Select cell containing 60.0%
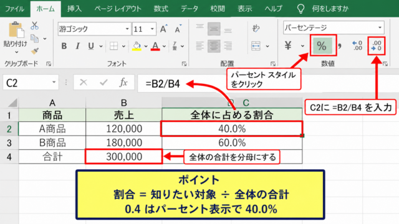The image size is (399, 224). click(x=232, y=142)
